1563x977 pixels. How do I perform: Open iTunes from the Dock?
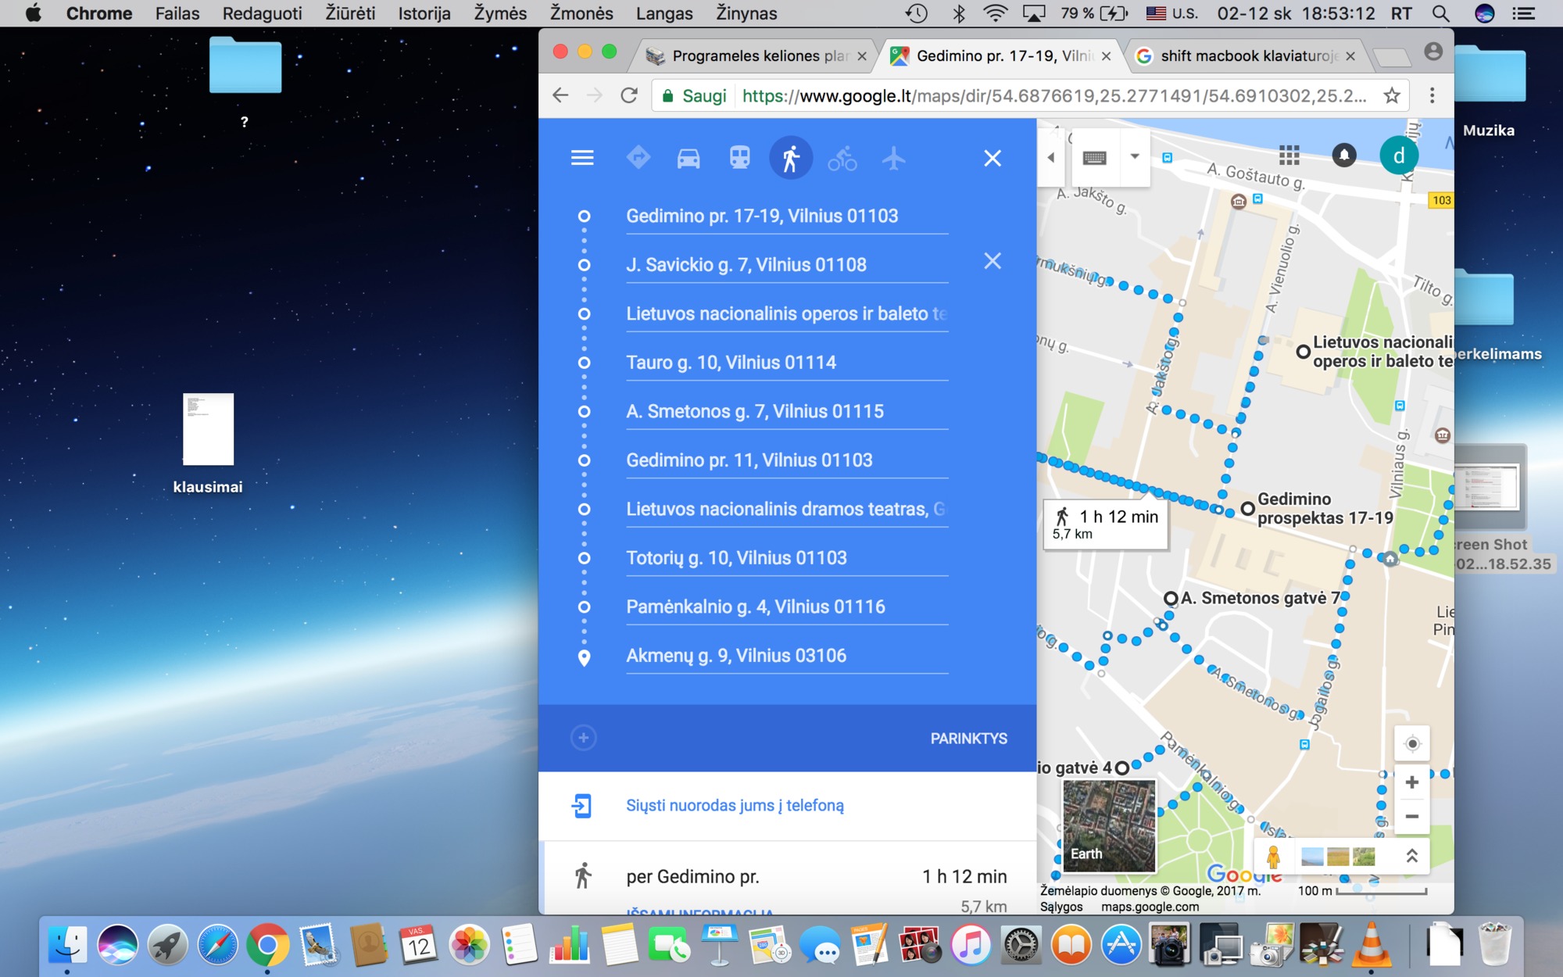971,944
